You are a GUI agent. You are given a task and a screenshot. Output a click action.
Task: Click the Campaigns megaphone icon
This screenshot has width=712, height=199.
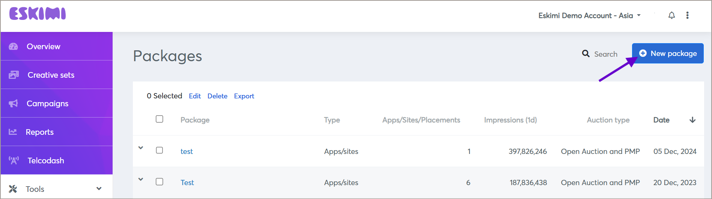click(14, 103)
